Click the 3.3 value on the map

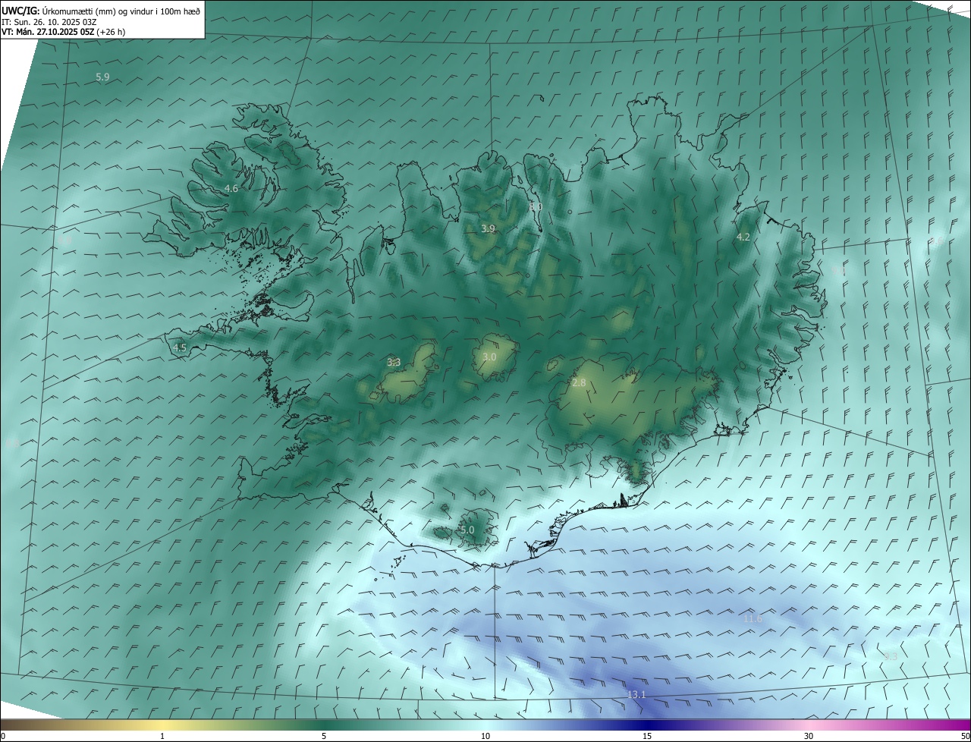tap(394, 363)
